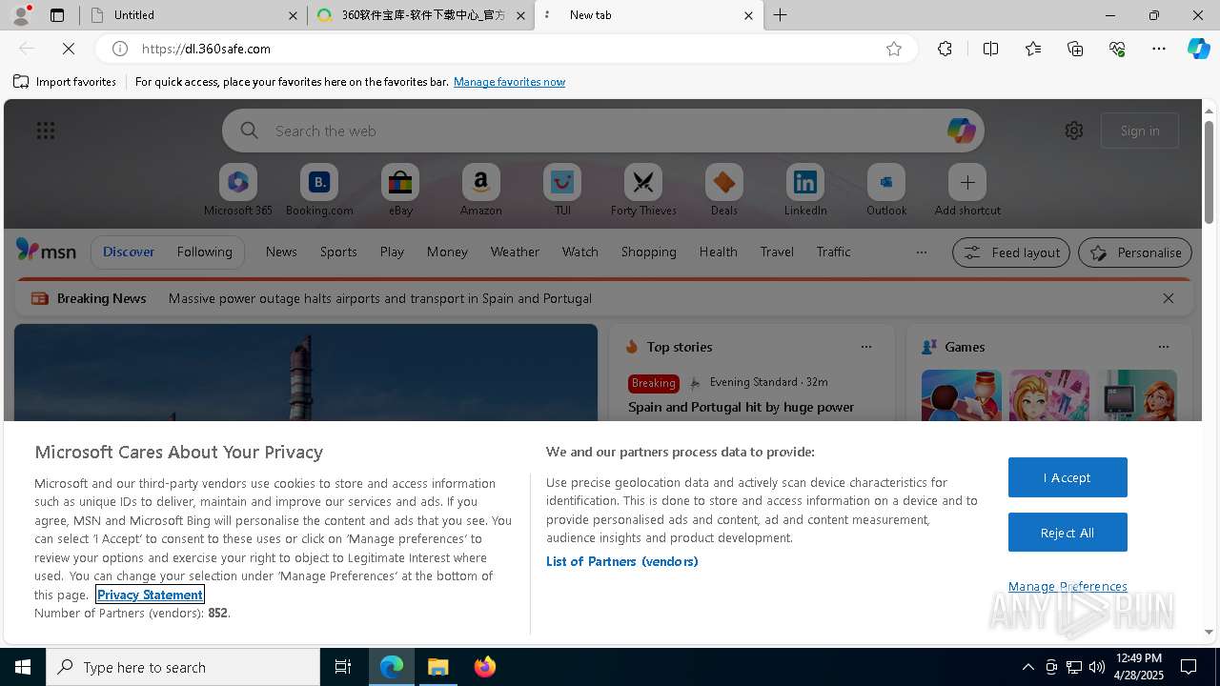
Task: Open the Forty Thieves shortcut
Action: 643,190
